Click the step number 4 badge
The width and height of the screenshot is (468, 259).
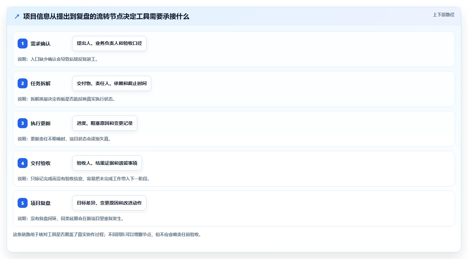click(x=23, y=163)
